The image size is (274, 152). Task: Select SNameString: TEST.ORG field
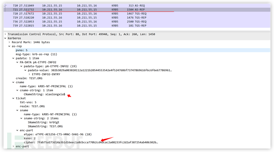pyautogui.click(x=45, y=126)
